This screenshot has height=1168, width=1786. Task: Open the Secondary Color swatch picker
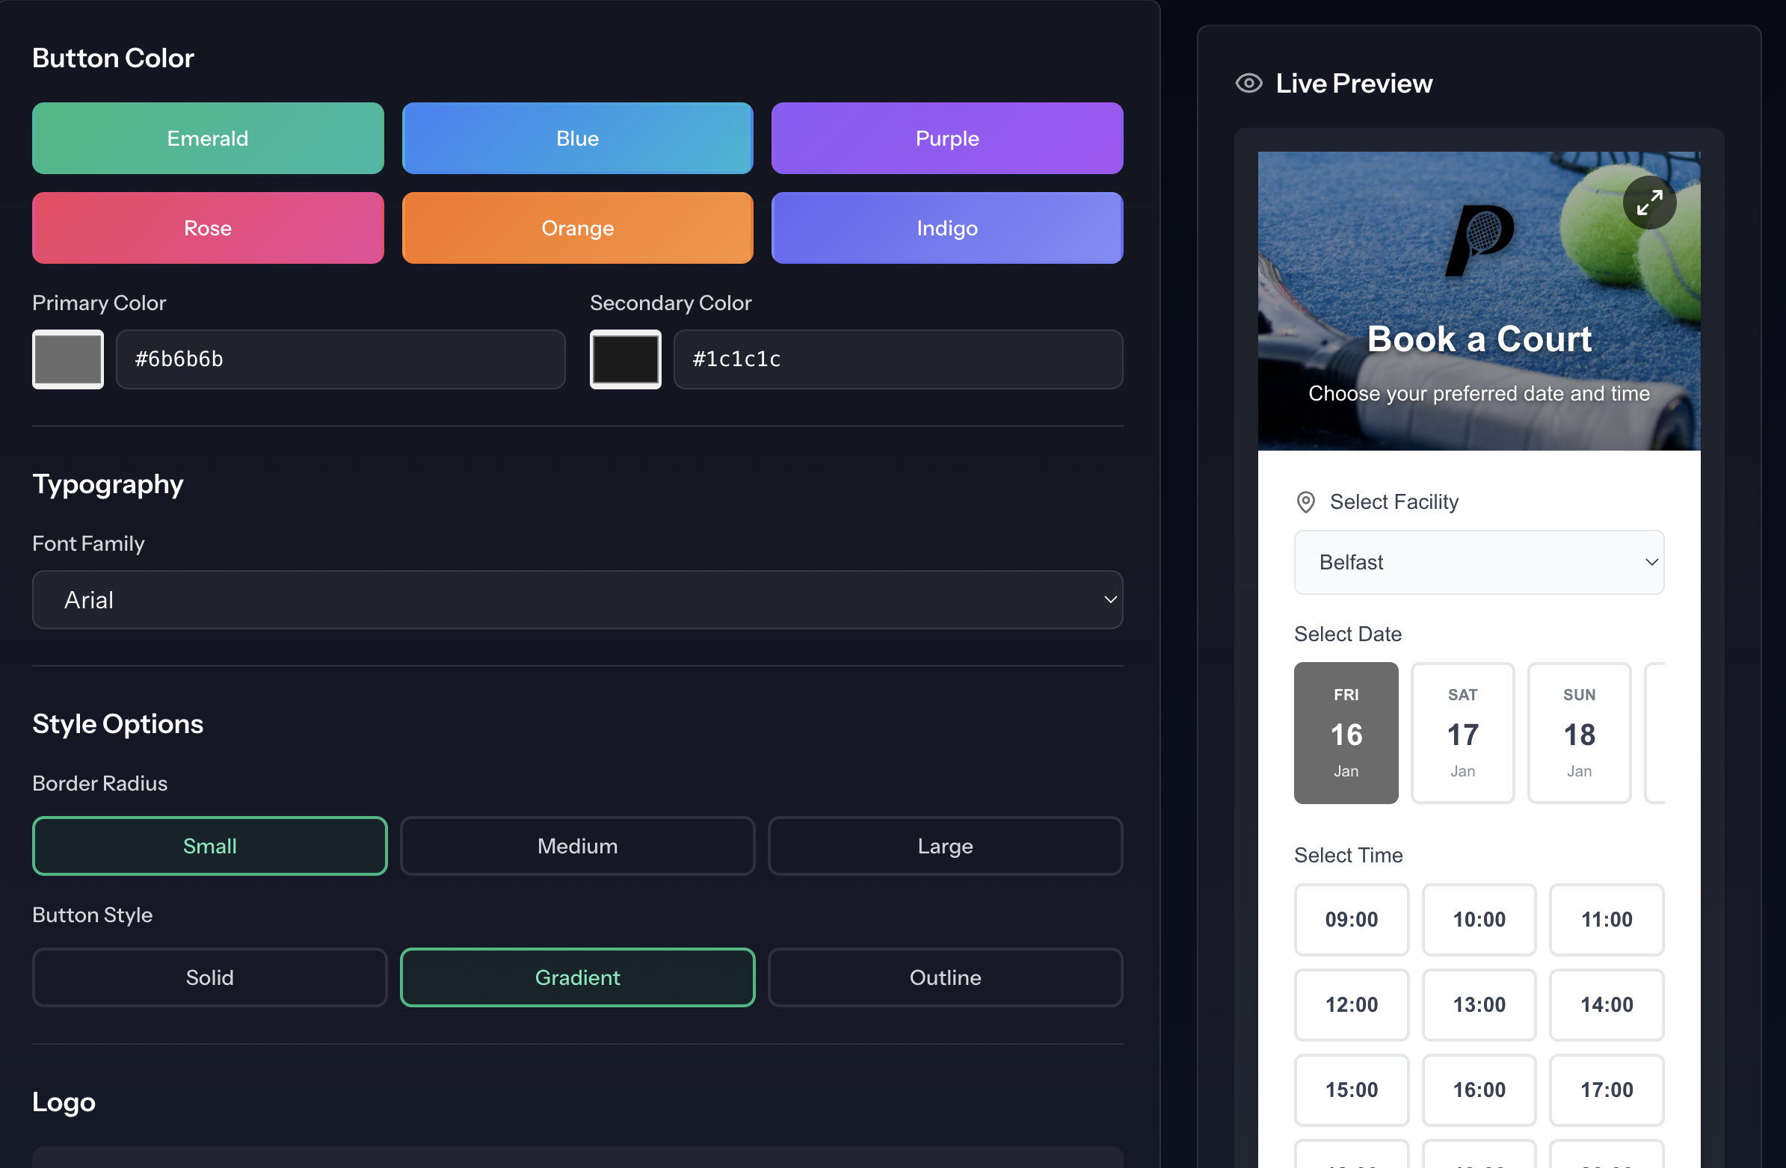625,359
